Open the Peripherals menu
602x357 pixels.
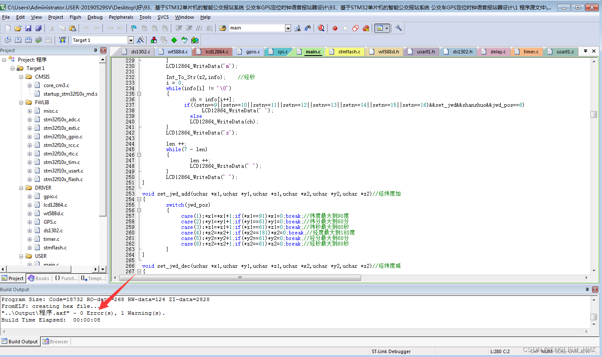(121, 17)
